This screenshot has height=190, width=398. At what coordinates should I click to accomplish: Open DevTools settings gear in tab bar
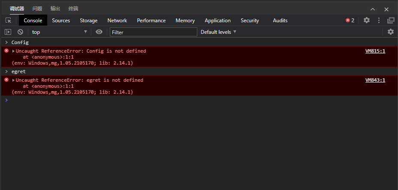pyautogui.click(x=367, y=20)
